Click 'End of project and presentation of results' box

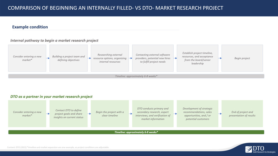[x=242, y=114]
